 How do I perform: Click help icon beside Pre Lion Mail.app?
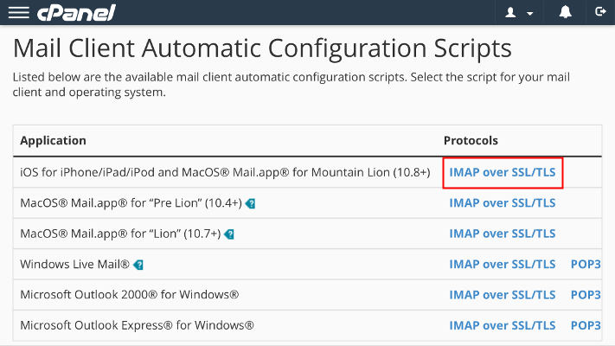(250, 203)
